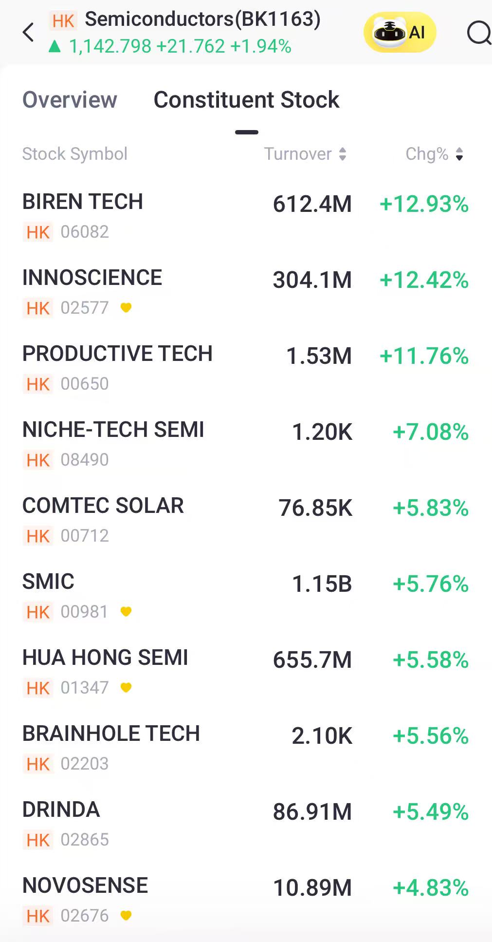Tap the heart icon beside NOVOSENSE 02676
492x942 pixels.
126,916
